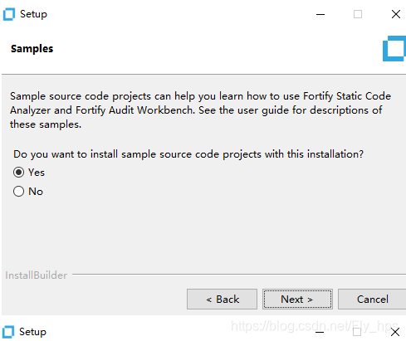This screenshot has height=341, width=406.
Task: Select the No radio button
Action: tap(18, 192)
